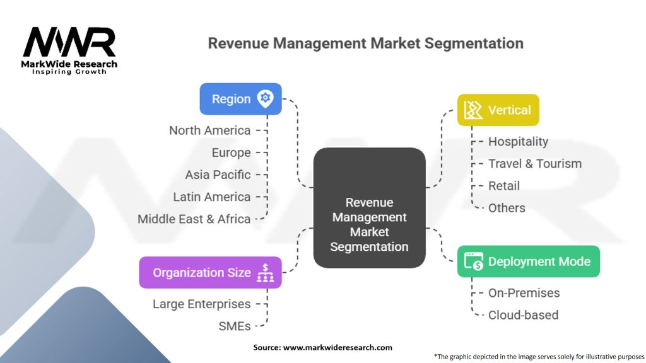The width and height of the screenshot is (646, 363).
Task: Click the 'Middle East & Africa' item
Action: point(194,219)
